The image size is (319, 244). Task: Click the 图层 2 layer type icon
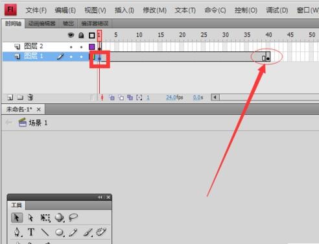click(17, 46)
